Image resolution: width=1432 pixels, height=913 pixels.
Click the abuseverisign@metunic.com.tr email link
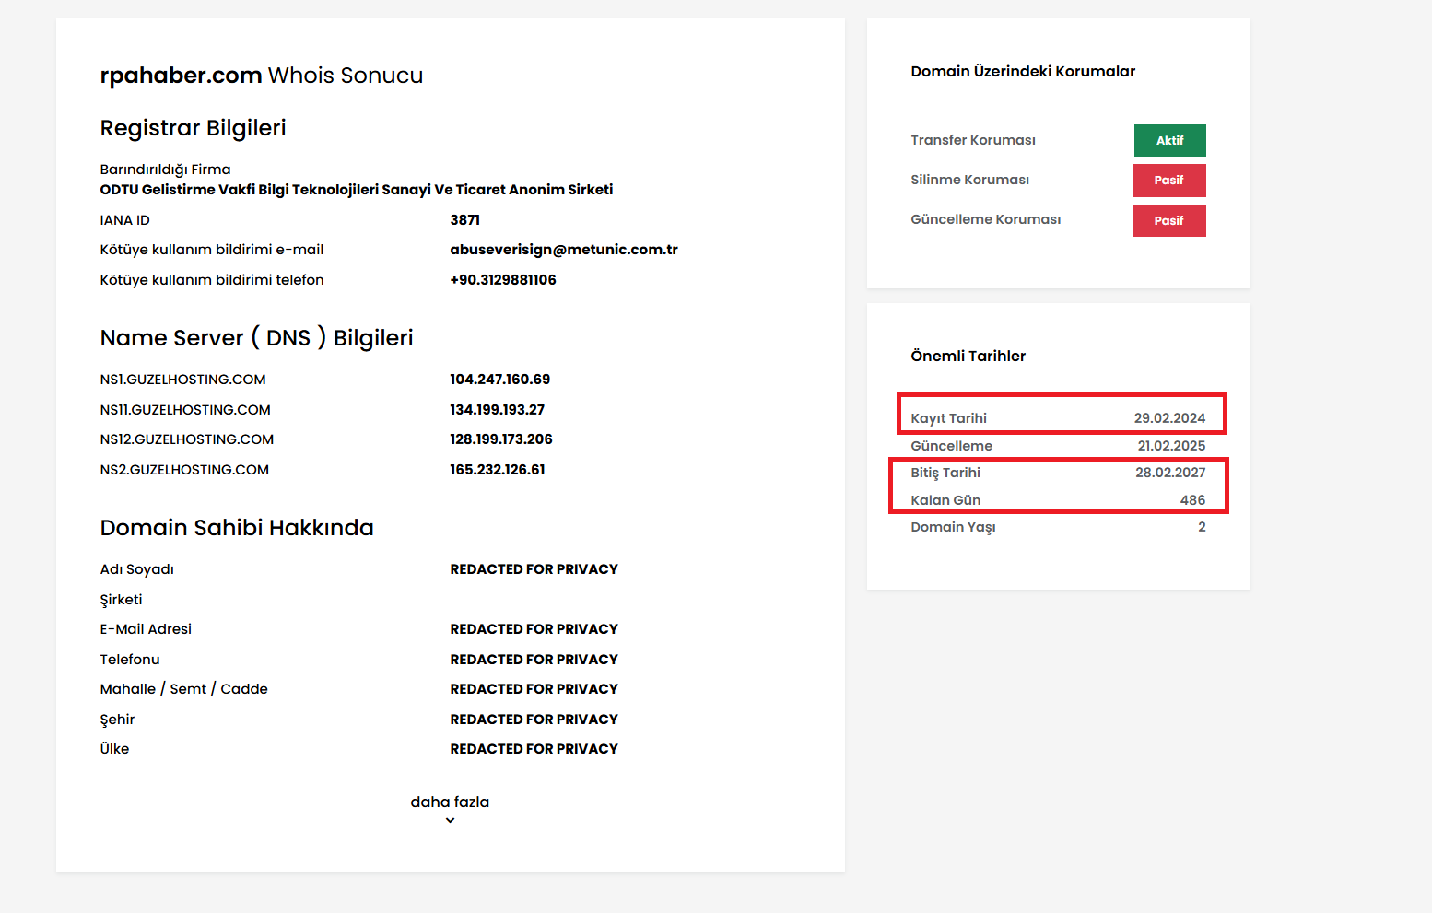[x=563, y=249]
